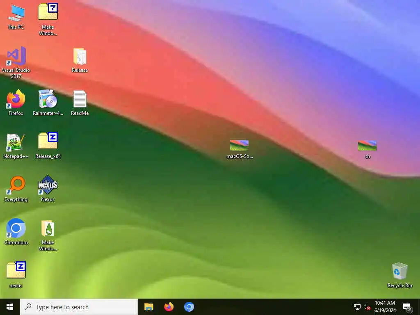Select the This PC desktop icon
420x315 pixels.
(x=16, y=16)
